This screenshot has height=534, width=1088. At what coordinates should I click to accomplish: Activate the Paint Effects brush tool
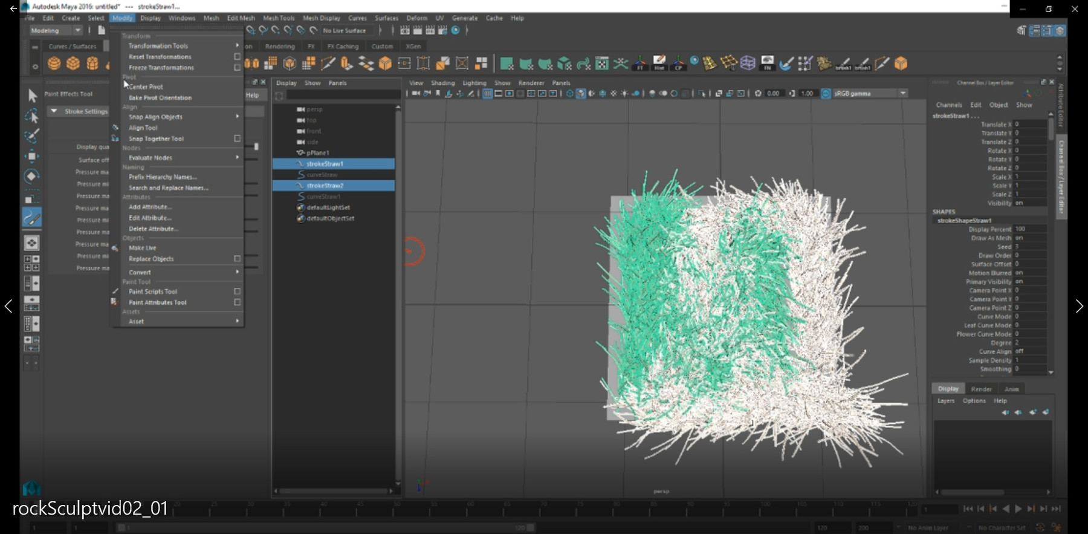point(32,218)
